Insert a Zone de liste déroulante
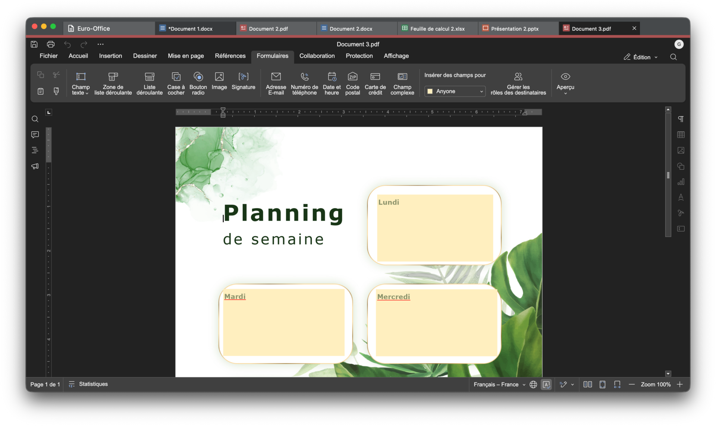Viewport: 716px width, 426px height. pos(113,83)
